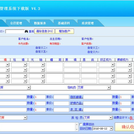Click the 数量 field after 护理产品
This screenshot has height=134, width=134.
(x=125, y=103)
